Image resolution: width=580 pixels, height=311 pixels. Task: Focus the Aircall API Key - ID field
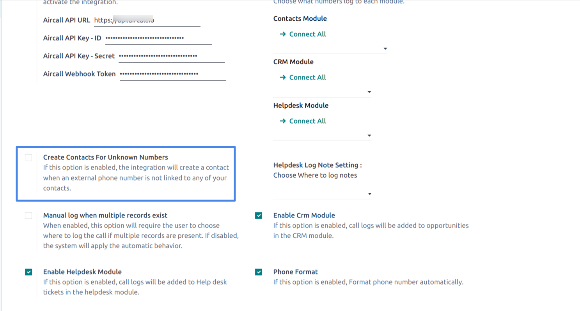[158, 38]
